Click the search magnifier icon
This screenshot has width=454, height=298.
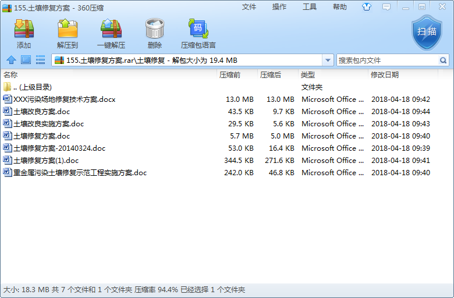443,60
